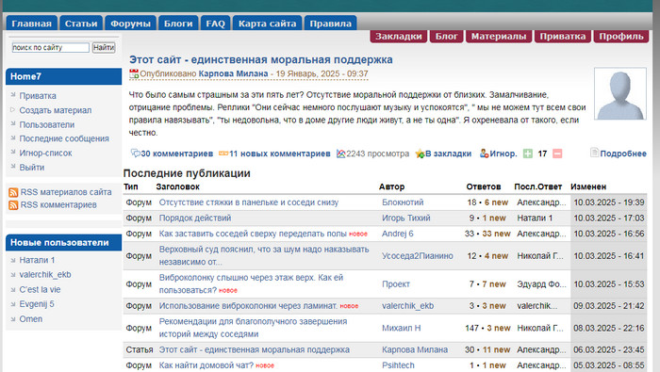Open new user Omen
This screenshot has width=660, height=372.
click(x=31, y=319)
